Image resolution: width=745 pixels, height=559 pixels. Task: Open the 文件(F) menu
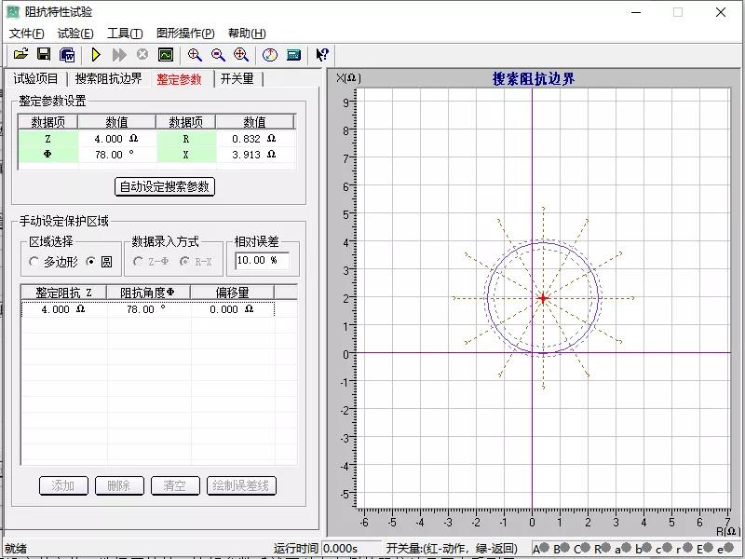coord(26,34)
